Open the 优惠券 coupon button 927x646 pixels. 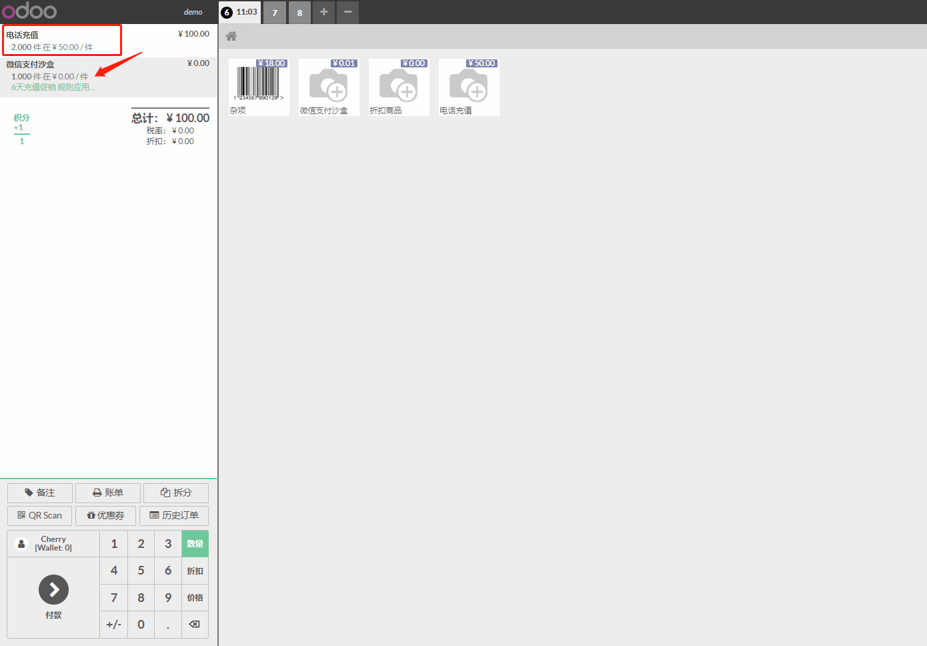click(x=105, y=515)
